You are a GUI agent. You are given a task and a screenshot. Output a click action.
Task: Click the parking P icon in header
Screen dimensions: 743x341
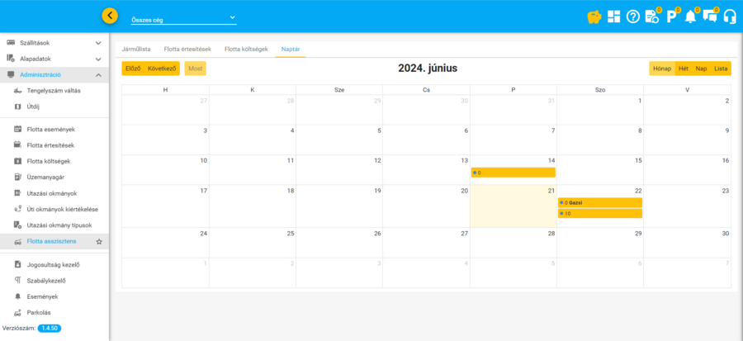coord(671,17)
